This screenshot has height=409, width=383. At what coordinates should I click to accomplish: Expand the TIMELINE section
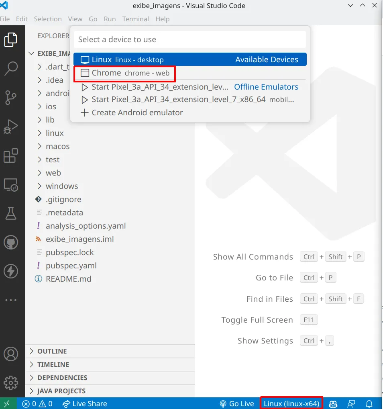tap(110, 365)
